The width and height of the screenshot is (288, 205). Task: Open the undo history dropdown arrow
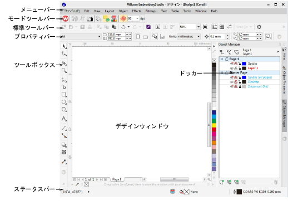128,27
